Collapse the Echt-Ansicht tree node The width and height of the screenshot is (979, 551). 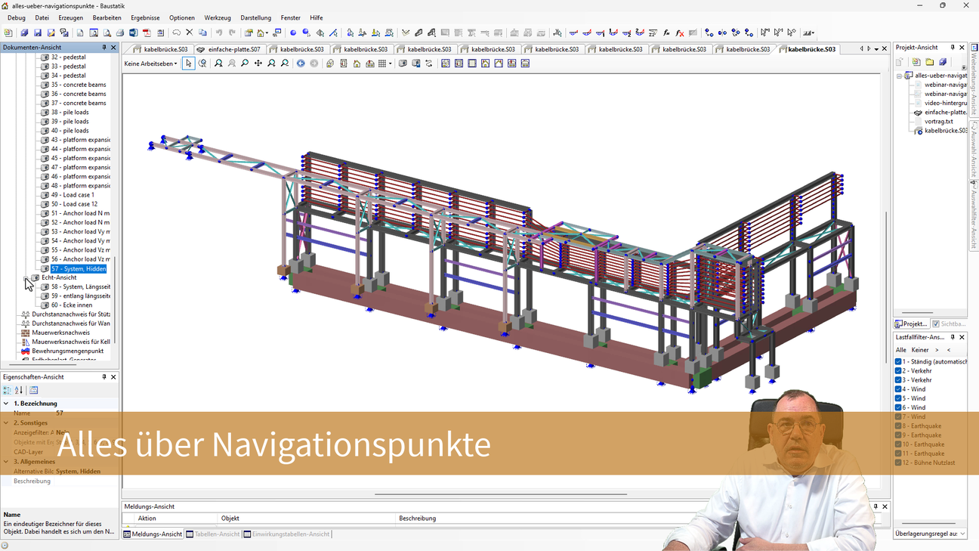click(26, 278)
